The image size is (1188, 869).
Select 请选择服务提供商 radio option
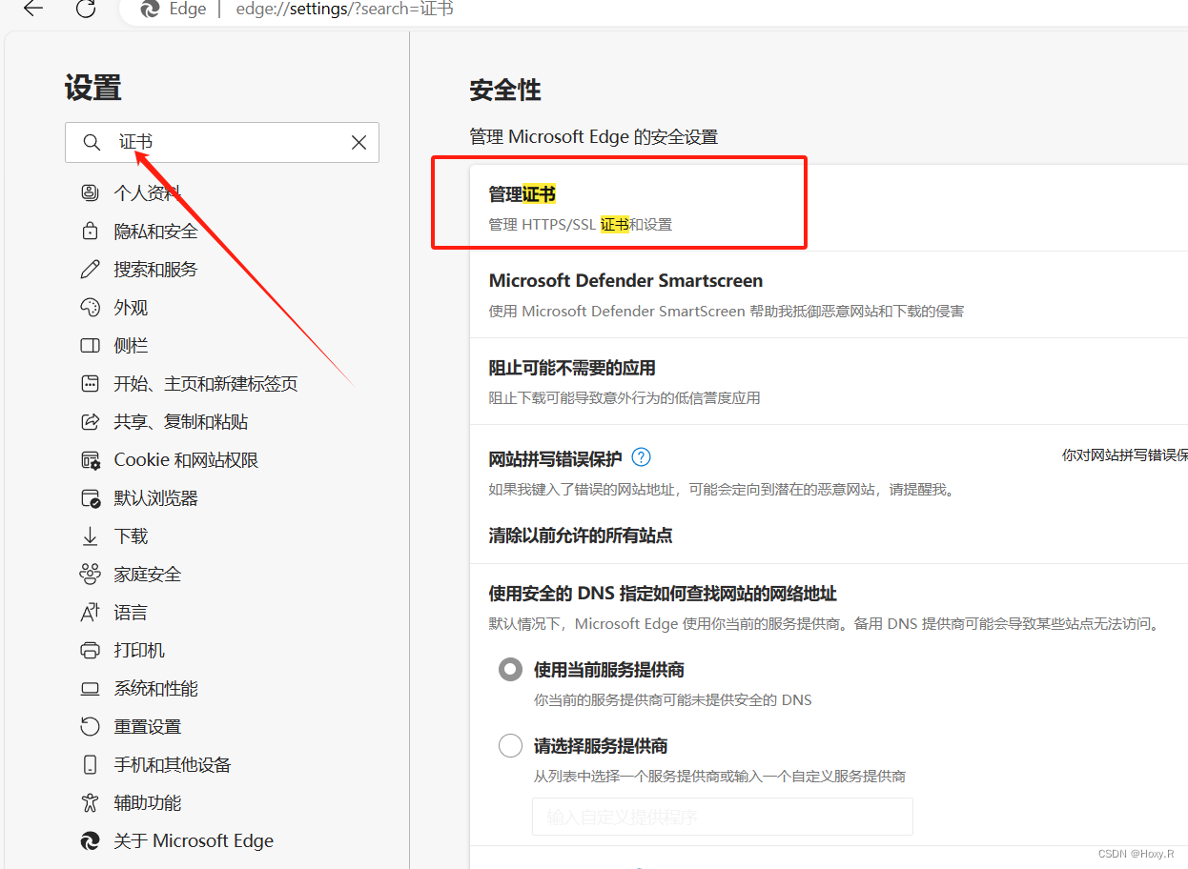tap(510, 745)
